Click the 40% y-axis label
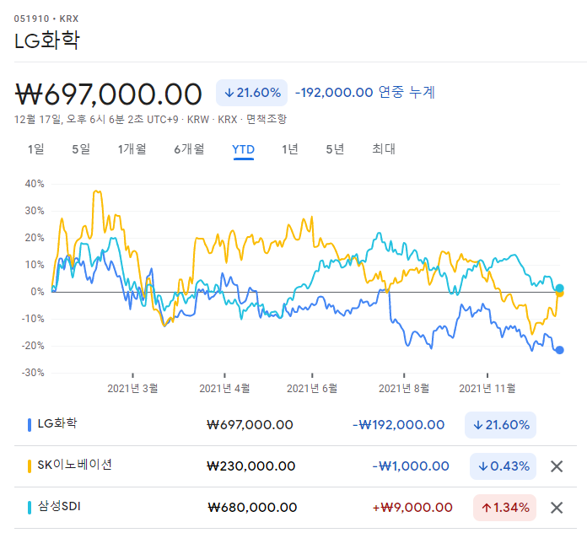 35,184
